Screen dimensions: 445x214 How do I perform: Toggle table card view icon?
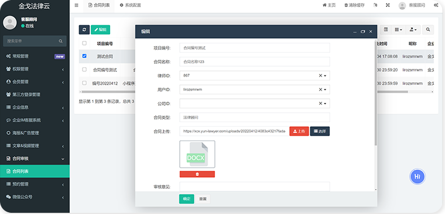pyautogui.click(x=386, y=30)
